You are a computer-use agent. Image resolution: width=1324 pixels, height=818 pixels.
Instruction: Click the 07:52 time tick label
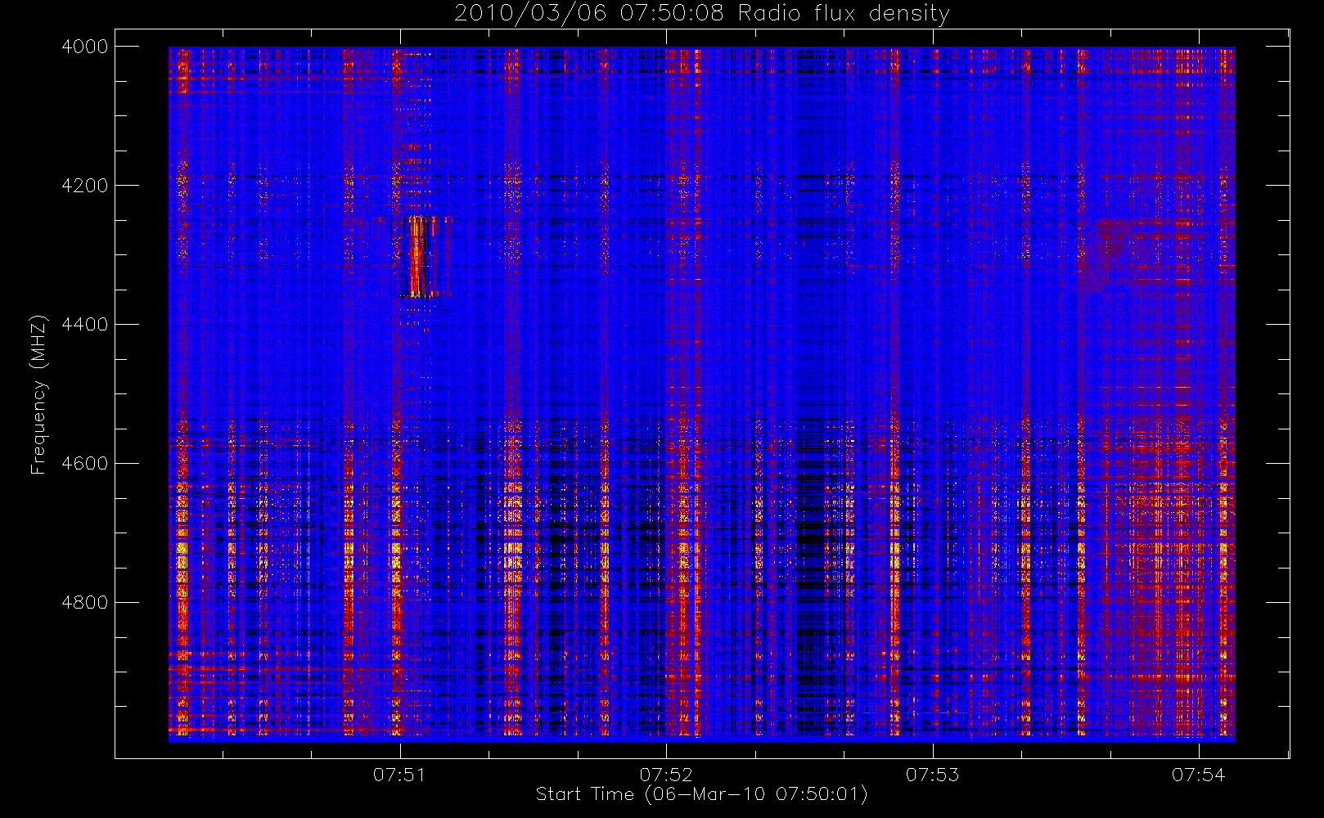tap(666, 775)
